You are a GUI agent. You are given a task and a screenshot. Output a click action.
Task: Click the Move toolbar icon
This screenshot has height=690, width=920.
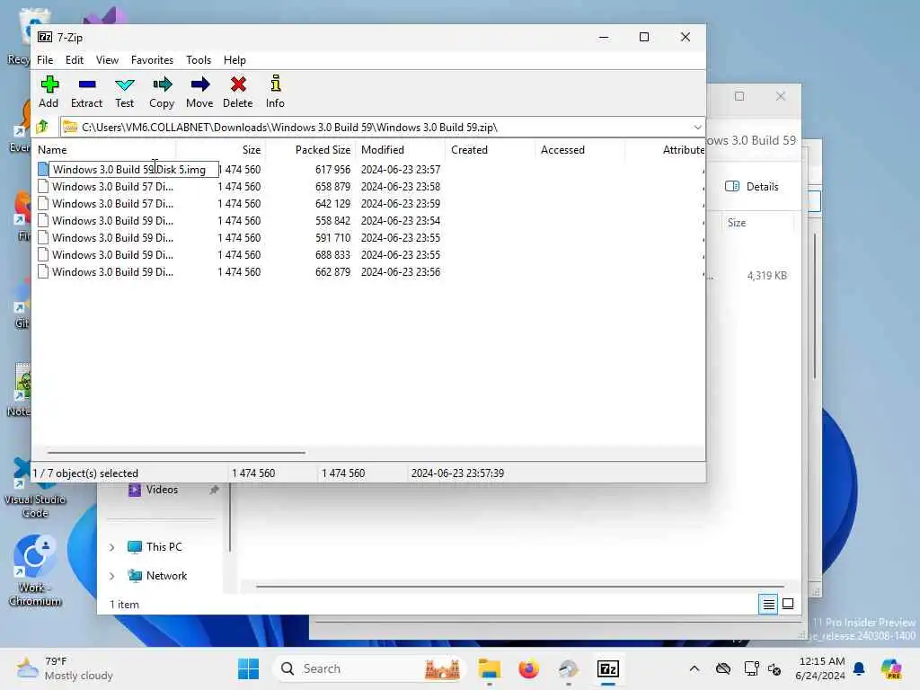coord(199,92)
